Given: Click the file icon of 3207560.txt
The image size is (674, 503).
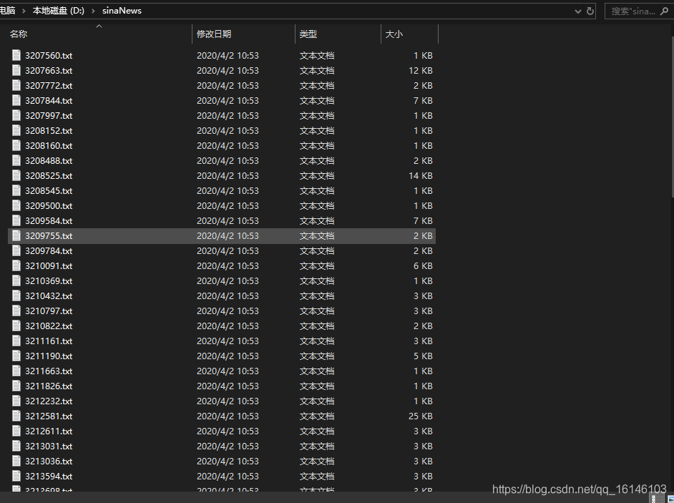Looking at the screenshot, I should click(16, 55).
